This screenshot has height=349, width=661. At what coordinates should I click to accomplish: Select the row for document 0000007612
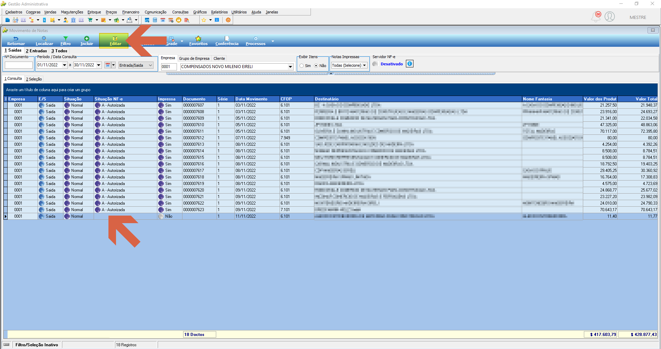[x=330, y=138]
